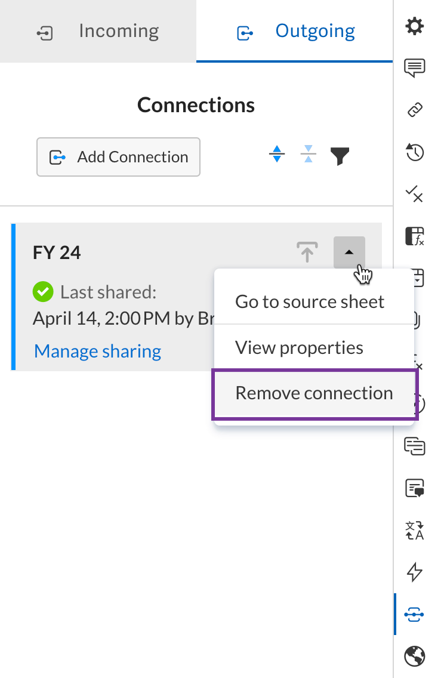
Task: Click the globe publish icon
Action: (x=414, y=657)
